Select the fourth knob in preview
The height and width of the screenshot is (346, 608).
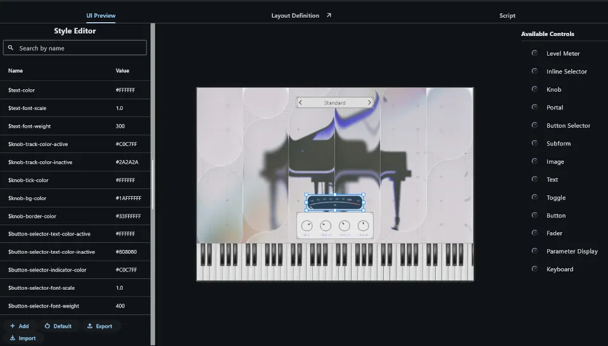pos(364,225)
